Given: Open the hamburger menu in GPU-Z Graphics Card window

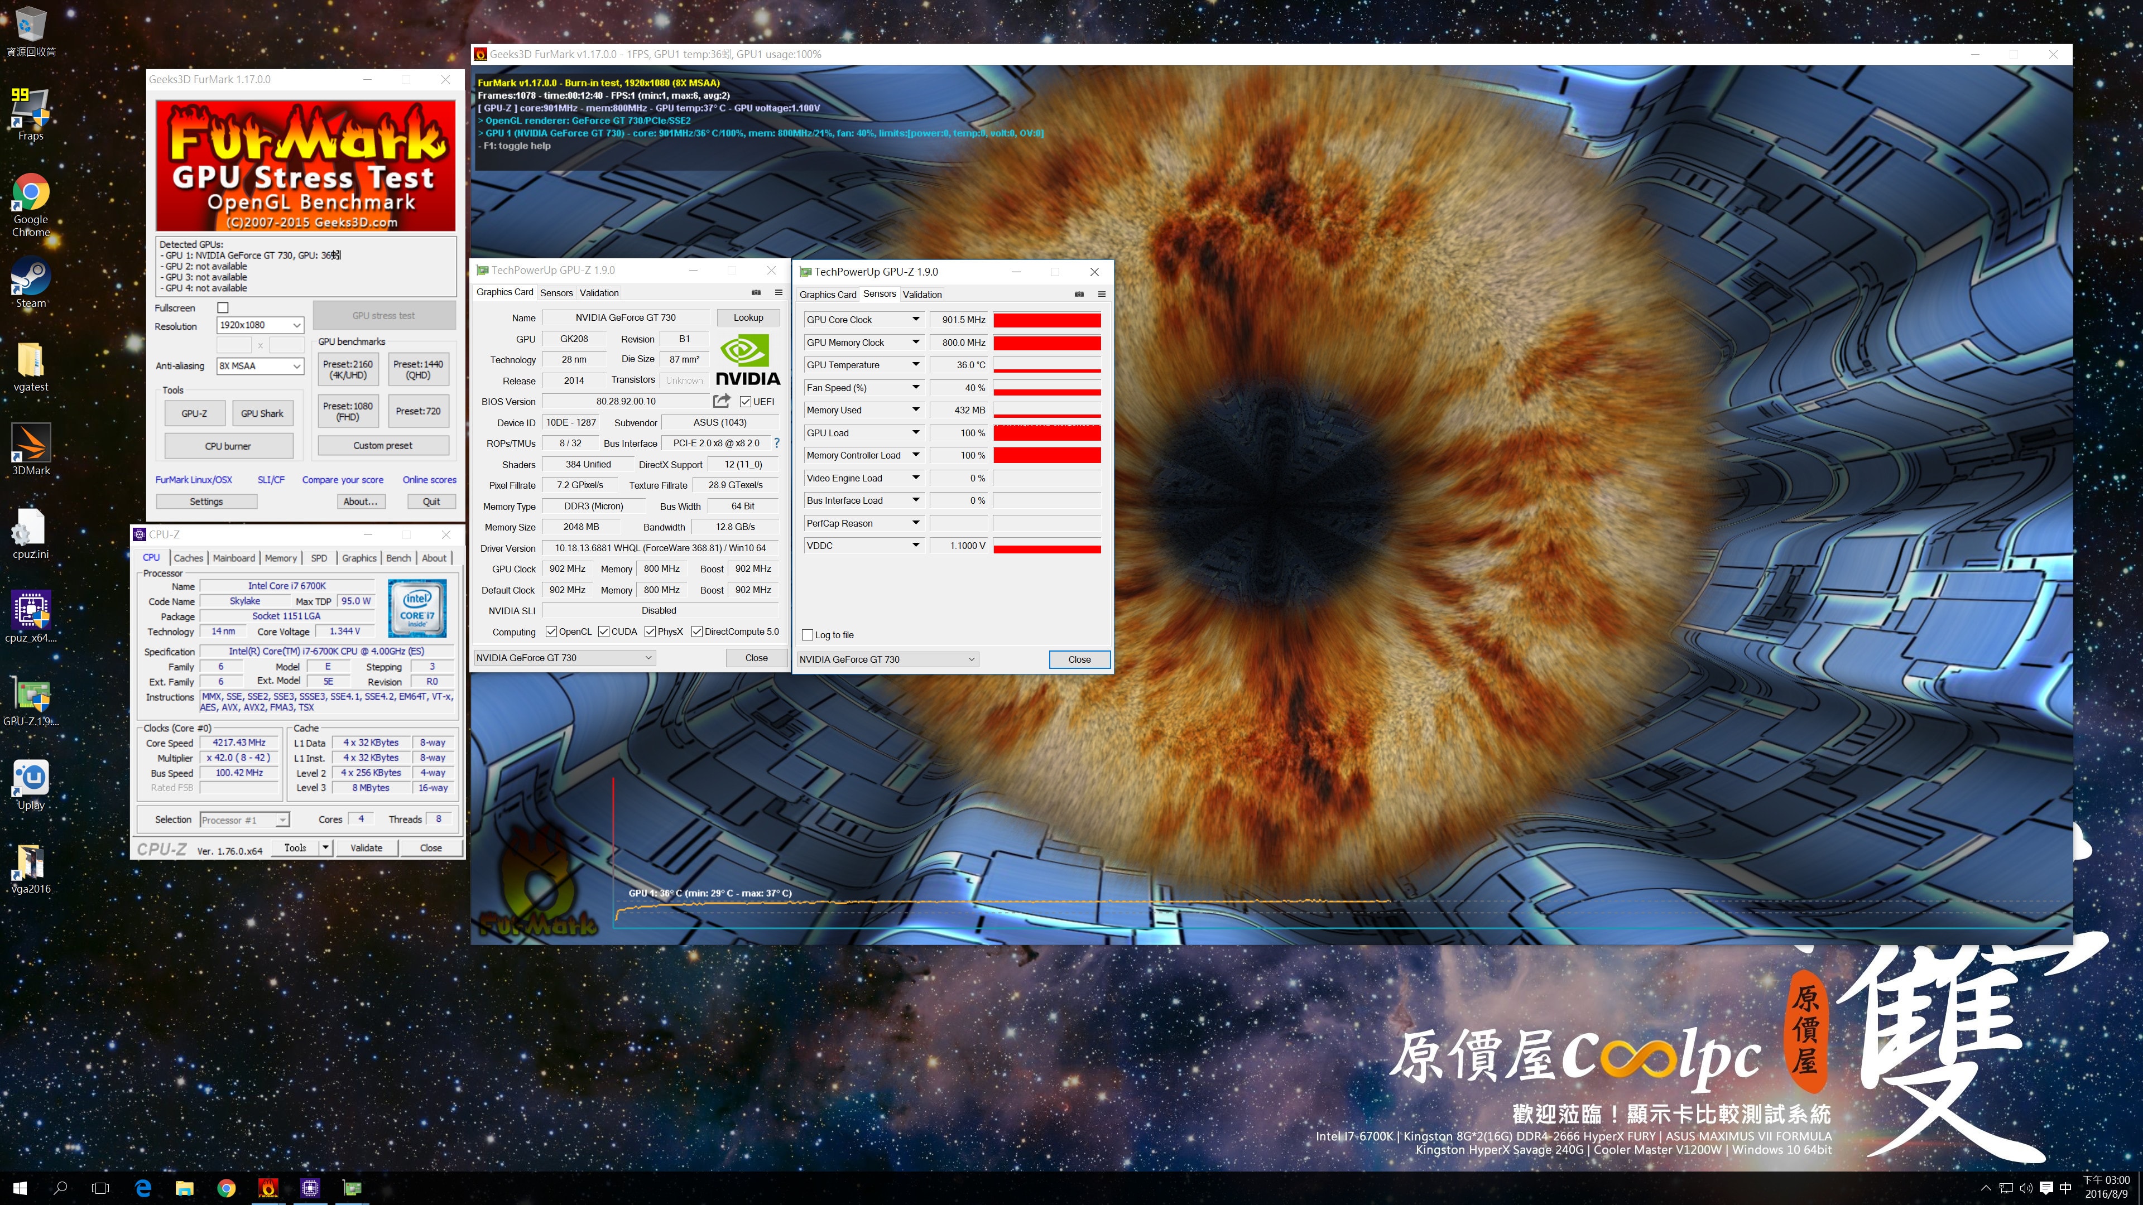Looking at the screenshot, I should coord(779,293).
